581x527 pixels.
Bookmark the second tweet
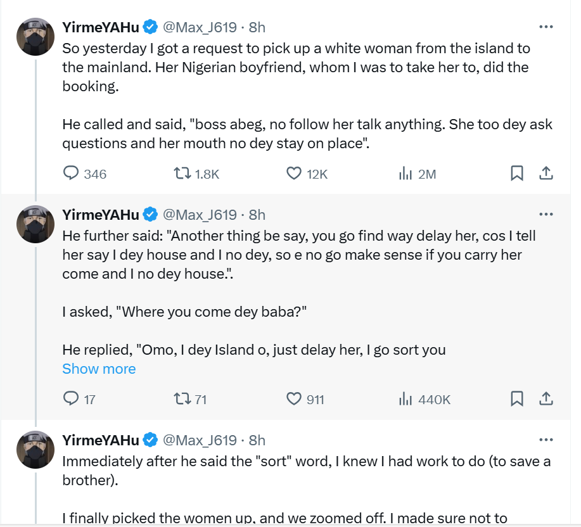point(518,399)
